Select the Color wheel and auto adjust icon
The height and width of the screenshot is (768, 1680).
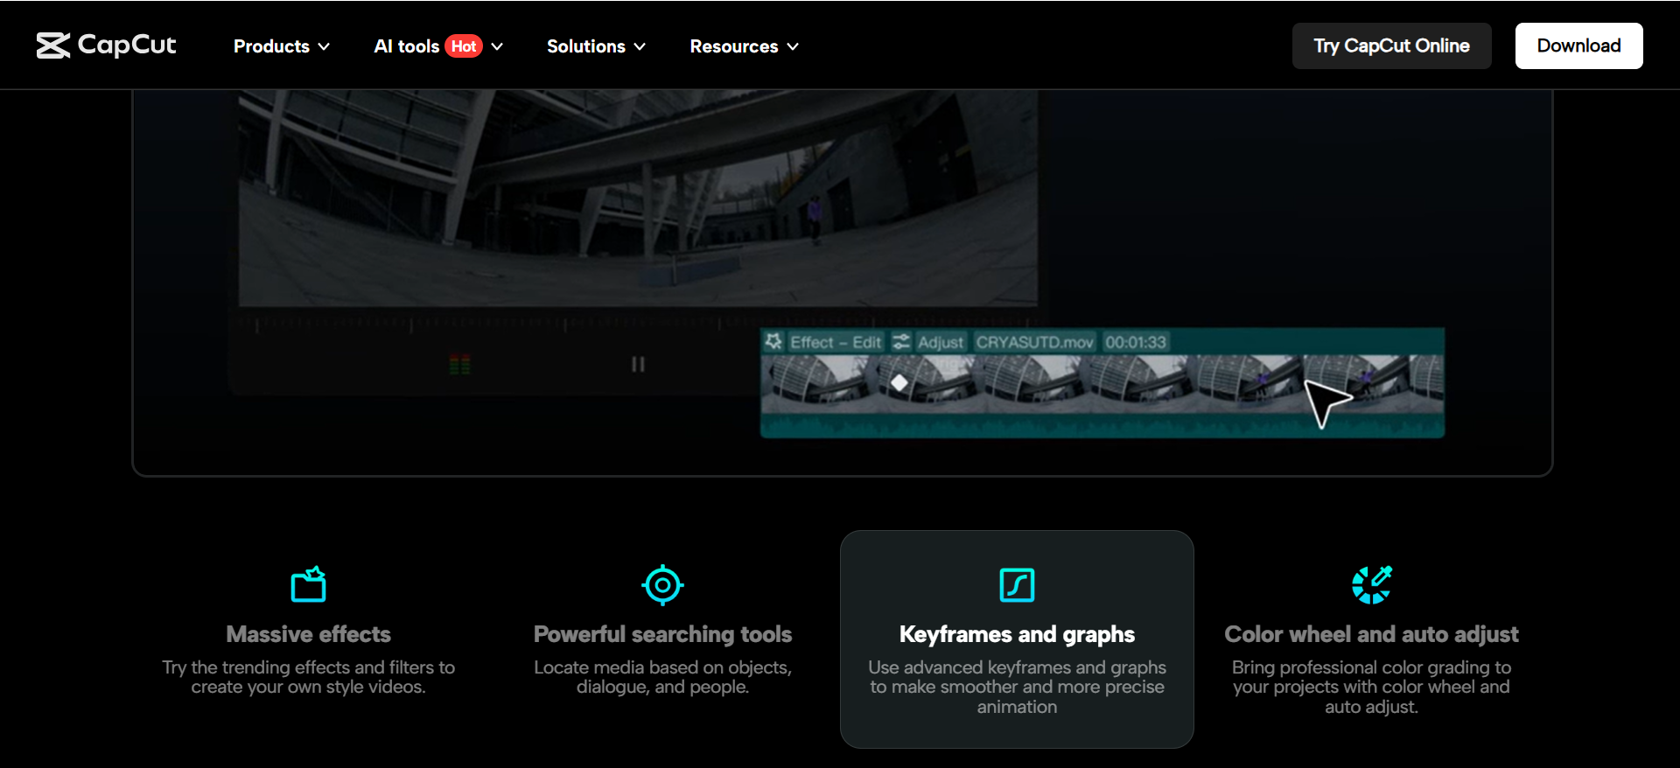tap(1371, 585)
